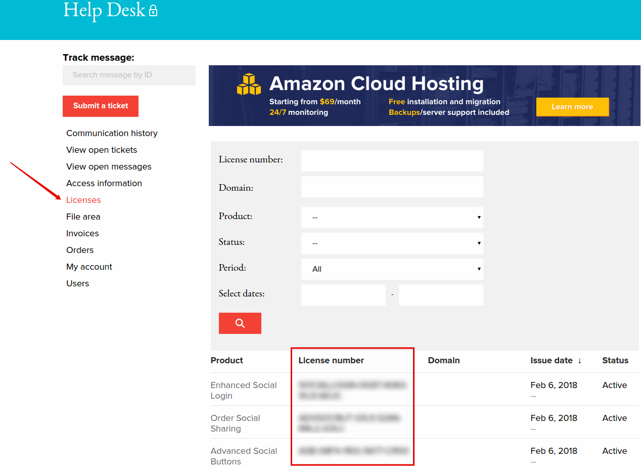Go to View open messages

[109, 166]
